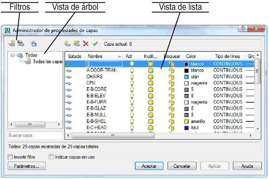Click the green check status of layer 0
The height and width of the screenshot is (179, 269).
[68, 64]
